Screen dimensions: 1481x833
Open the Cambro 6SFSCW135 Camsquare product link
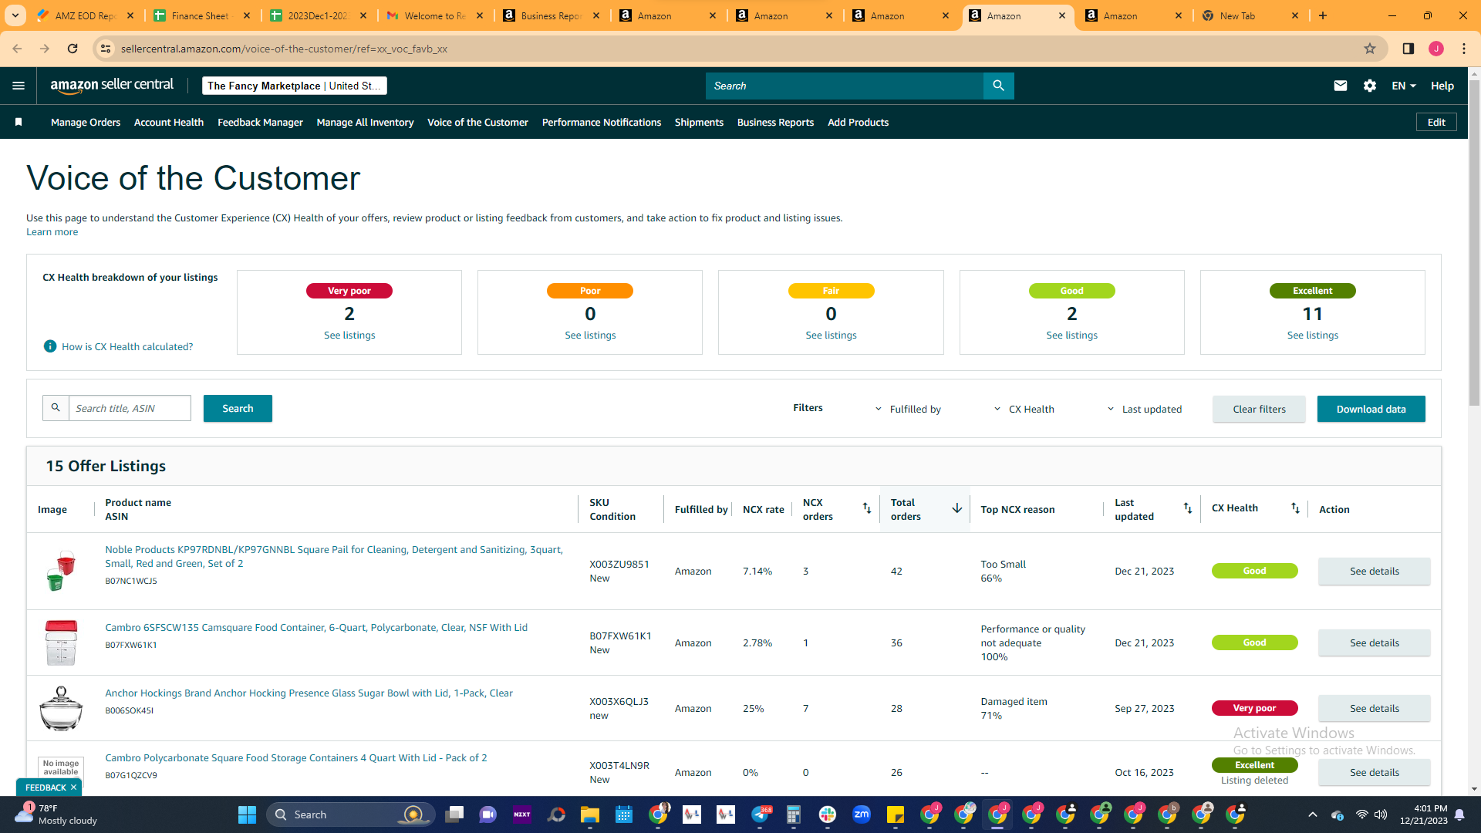316,627
